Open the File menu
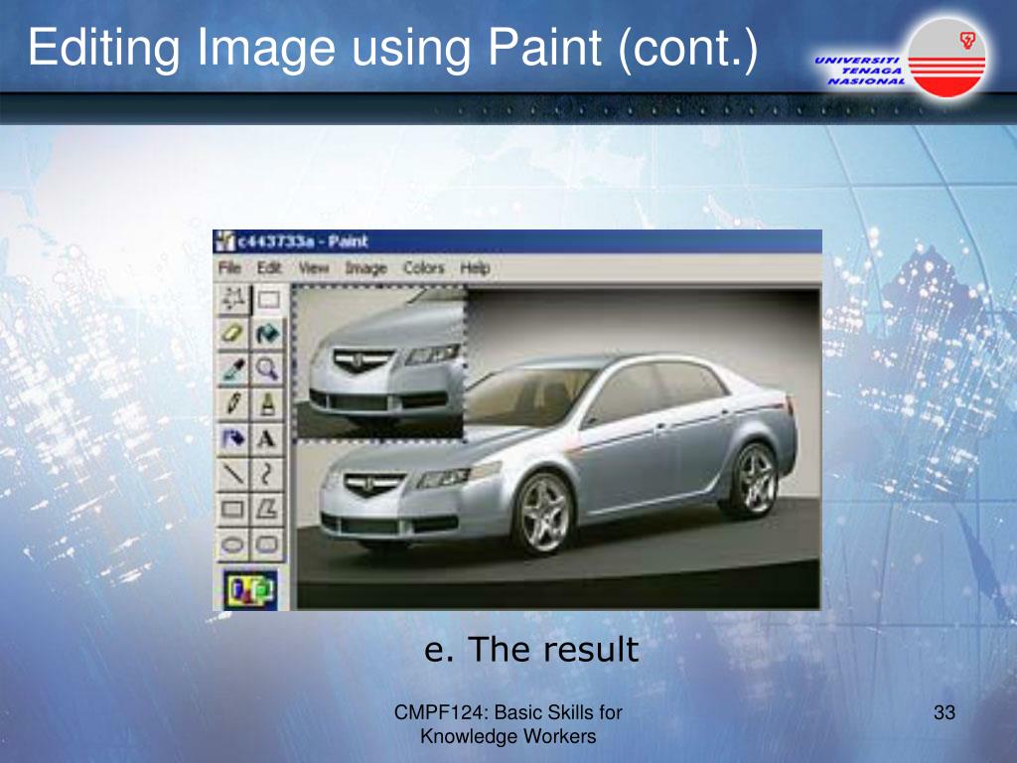 point(229,268)
